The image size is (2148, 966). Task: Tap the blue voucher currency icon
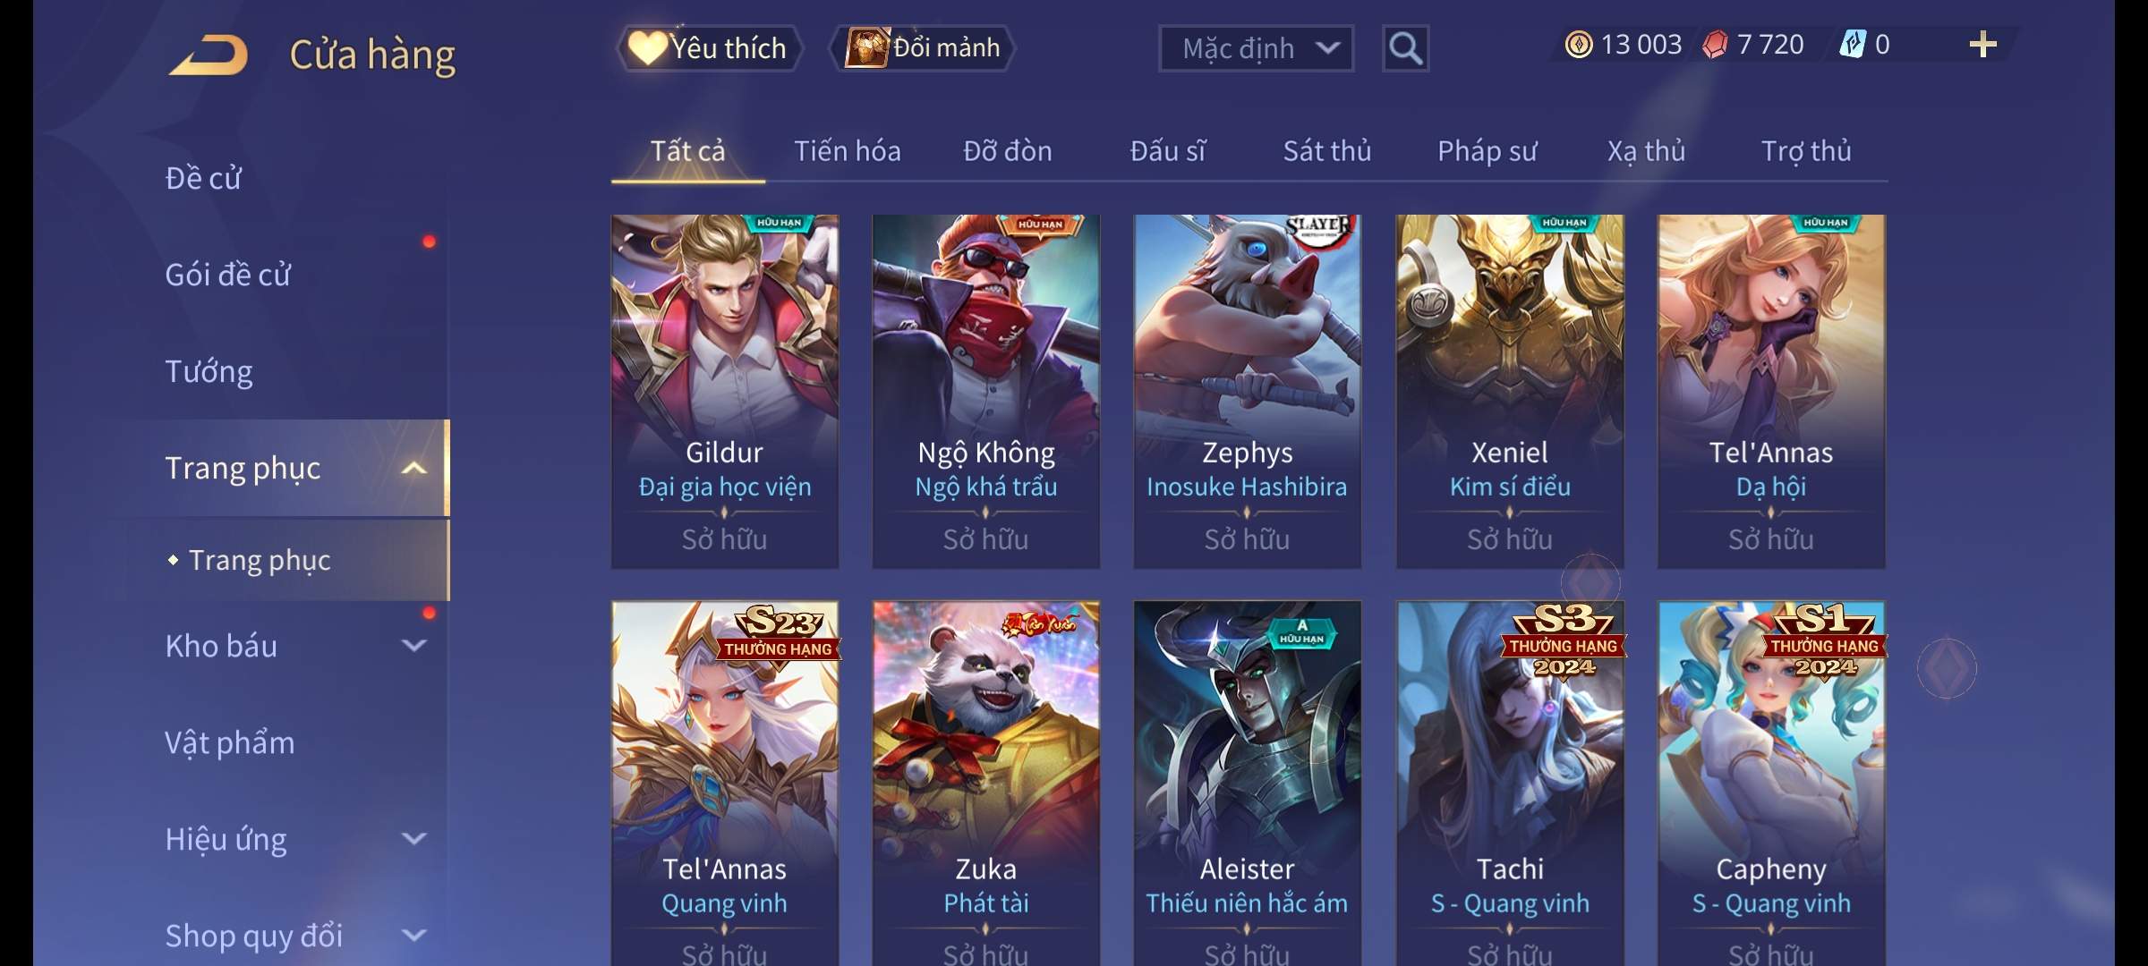click(x=1852, y=45)
